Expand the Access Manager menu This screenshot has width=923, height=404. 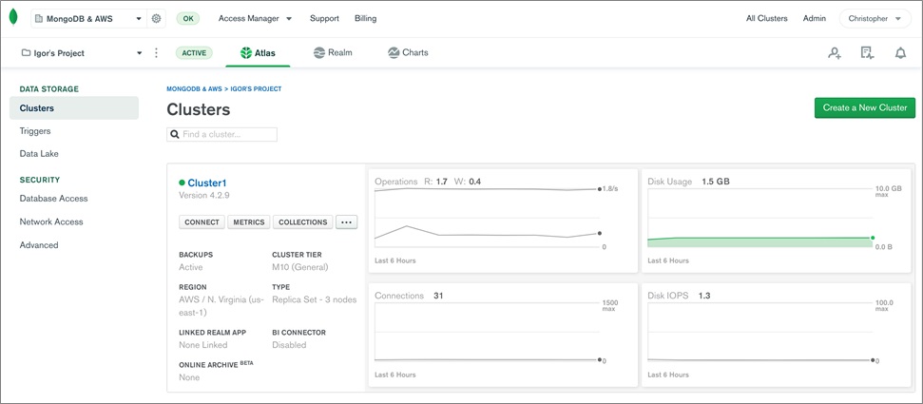(x=255, y=18)
